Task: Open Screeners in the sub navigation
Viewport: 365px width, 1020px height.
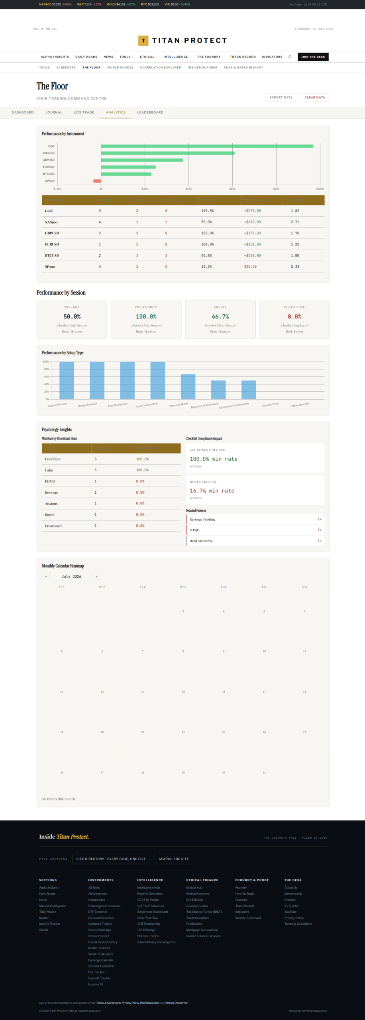Action: [x=66, y=68]
